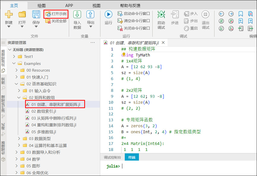257x176 pixels.
Task: Click 打开示例 to open examples
Action: pos(56,14)
